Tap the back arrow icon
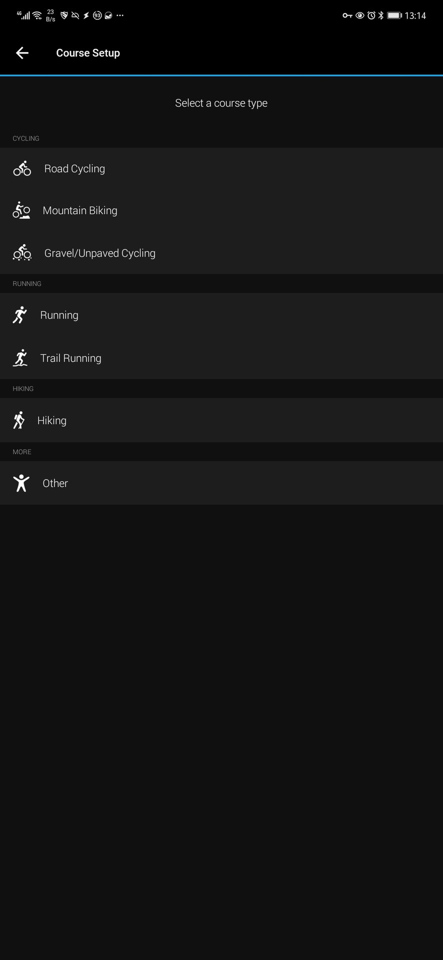This screenshot has height=960, width=443. pyautogui.click(x=22, y=53)
